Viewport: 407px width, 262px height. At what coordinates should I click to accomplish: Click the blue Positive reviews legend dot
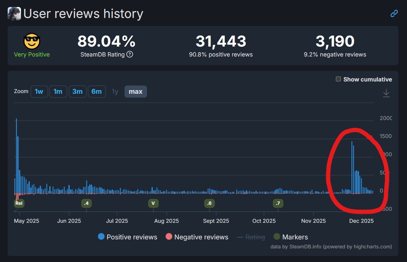(101, 237)
